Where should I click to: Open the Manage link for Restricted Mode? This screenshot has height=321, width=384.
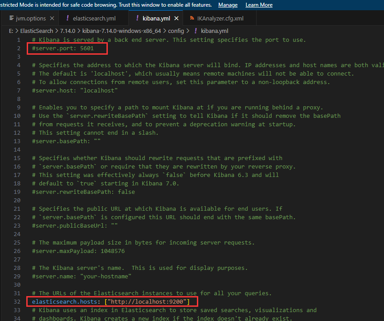[228, 5]
